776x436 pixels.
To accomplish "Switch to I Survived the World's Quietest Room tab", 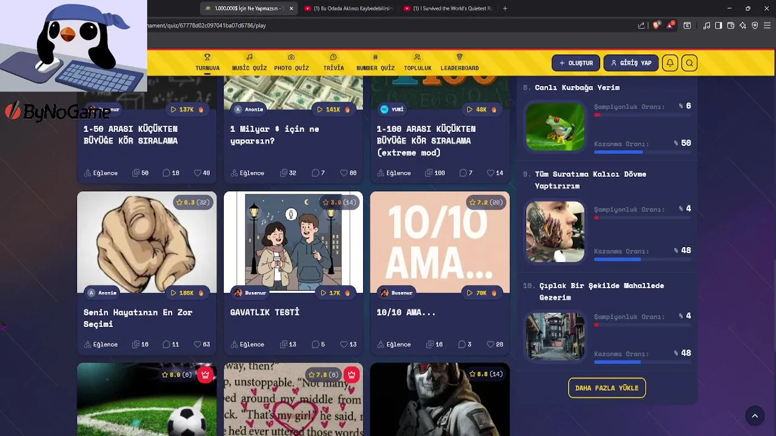I will pyautogui.click(x=448, y=8).
